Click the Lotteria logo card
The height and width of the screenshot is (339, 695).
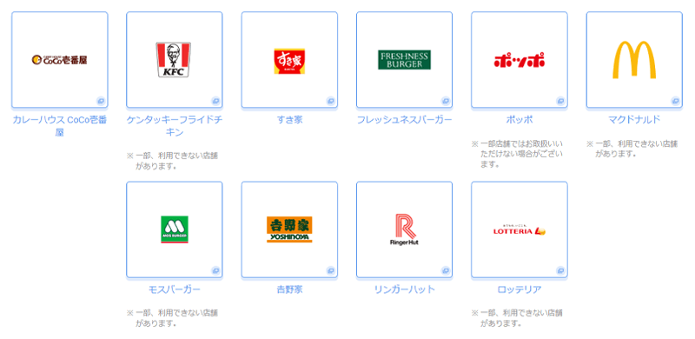519,229
